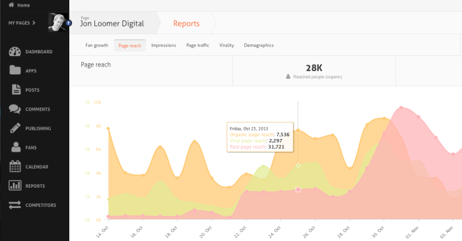462x241 pixels.
Task: Click the 'Viral page reach: 2,297' tooltip line
Action: 256,141
